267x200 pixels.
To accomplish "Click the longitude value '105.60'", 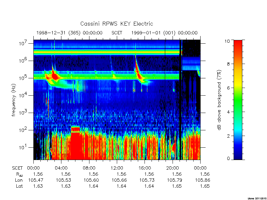I will click(x=91, y=180).
